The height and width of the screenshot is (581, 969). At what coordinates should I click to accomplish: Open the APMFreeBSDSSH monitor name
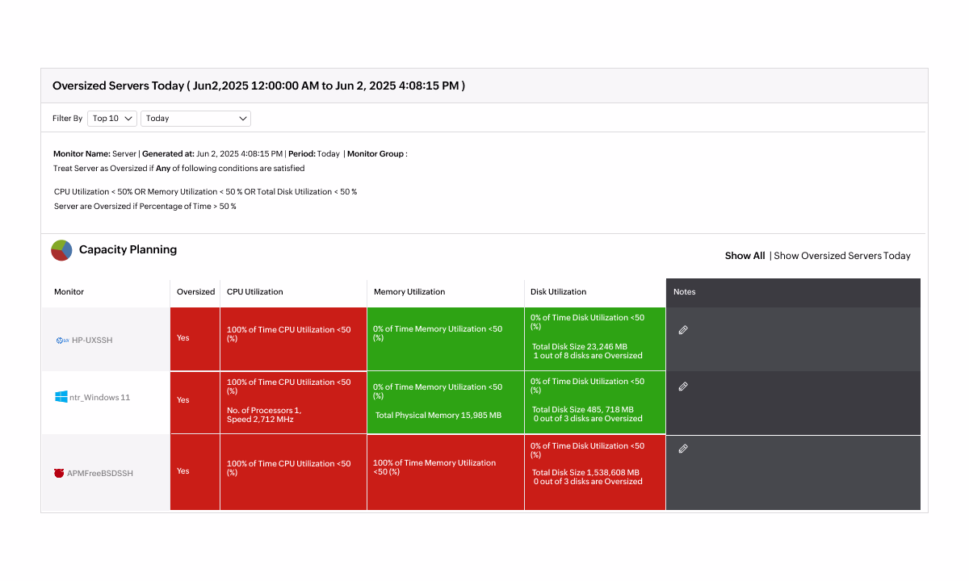[x=100, y=473]
